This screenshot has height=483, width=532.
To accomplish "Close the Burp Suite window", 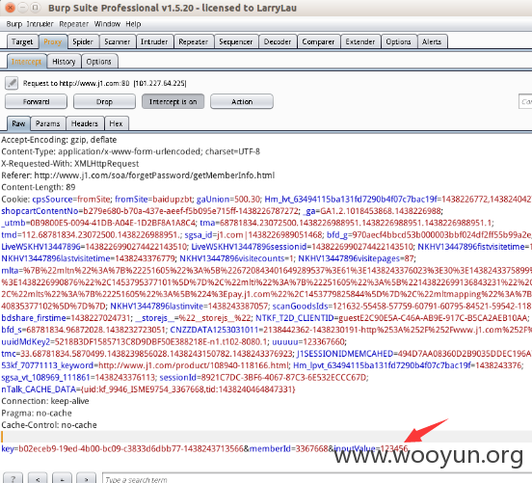I will (x=11, y=7).
